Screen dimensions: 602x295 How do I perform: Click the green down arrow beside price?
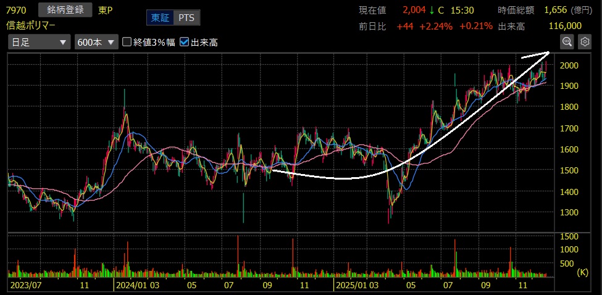pyautogui.click(x=432, y=10)
